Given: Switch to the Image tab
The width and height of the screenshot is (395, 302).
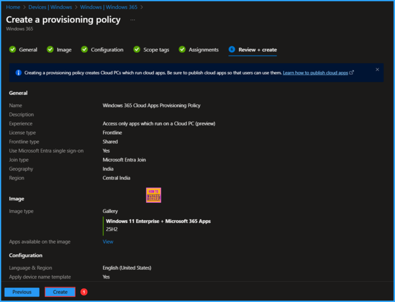Looking at the screenshot, I should coord(64,50).
